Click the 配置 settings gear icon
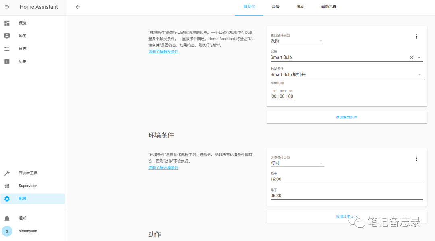 pyautogui.click(x=7, y=199)
